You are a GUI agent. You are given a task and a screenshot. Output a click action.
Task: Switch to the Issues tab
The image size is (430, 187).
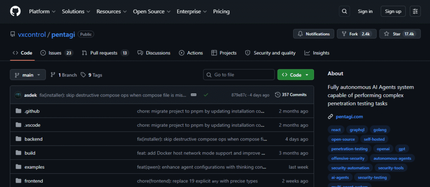point(57,53)
